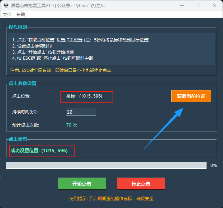Minimize the window
The image size is (223, 208).
click(182, 5)
